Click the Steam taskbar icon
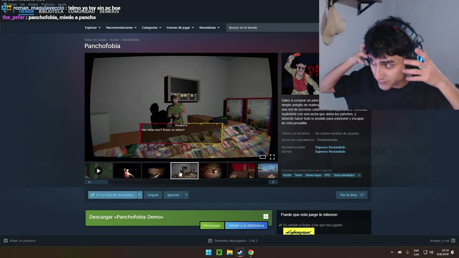459x258 pixels. (x=240, y=252)
